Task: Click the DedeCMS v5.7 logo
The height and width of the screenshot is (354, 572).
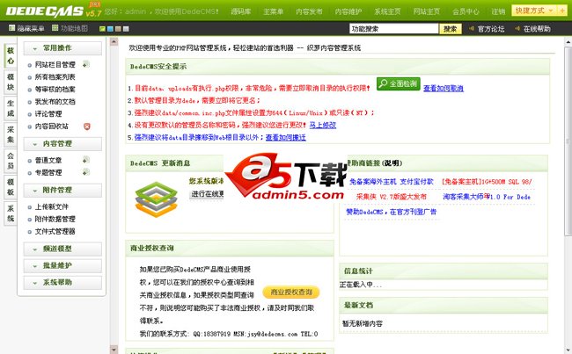Action: 54,11
